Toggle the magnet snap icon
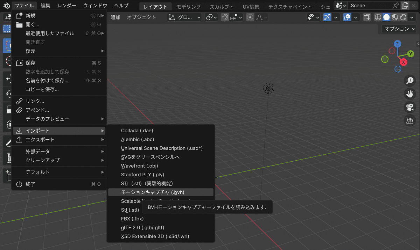The width and height of the screenshot is (420, 250). 225,17
